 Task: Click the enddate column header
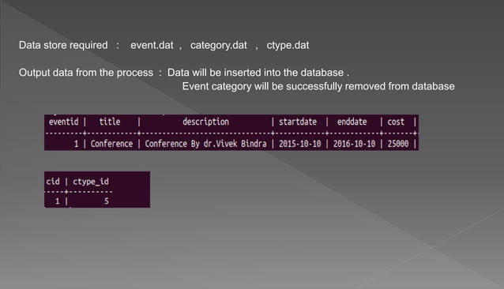[352, 122]
